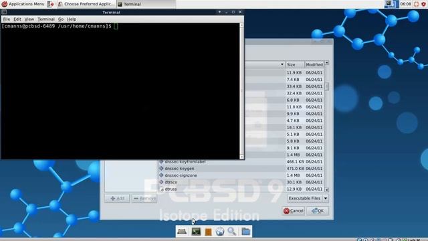Image resolution: width=428 pixels, height=241 pixels.
Task: Open Terminal File menu
Action: coord(6,19)
